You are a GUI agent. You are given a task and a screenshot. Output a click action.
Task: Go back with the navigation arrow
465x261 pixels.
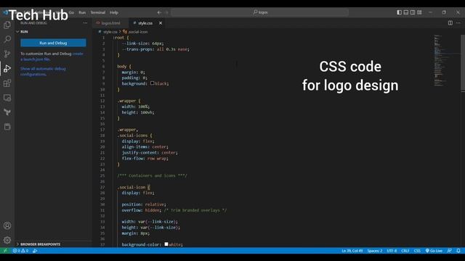tap(159, 12)
